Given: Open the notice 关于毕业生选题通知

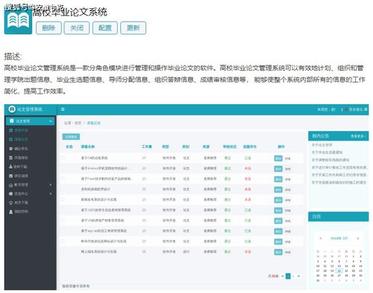Looking at the screenshot, I should pyautogui.click(x=327, y=152).
